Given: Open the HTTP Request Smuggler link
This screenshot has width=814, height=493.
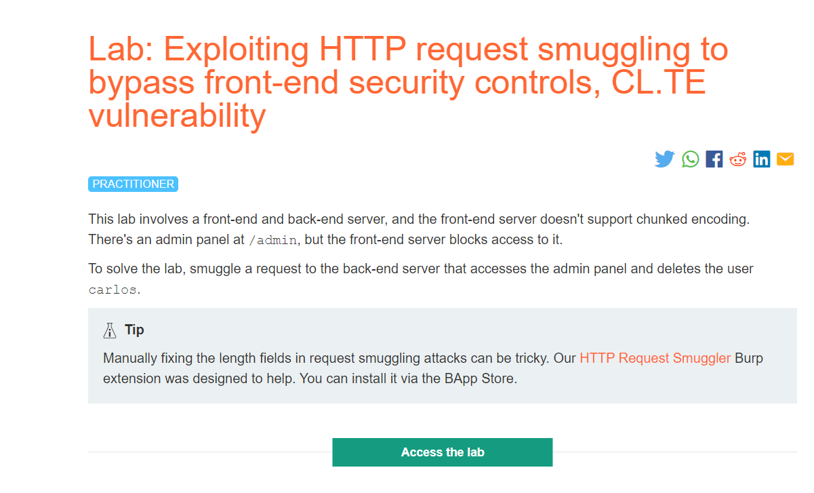Looking at the screenshot, I should pyautogui.click(x=655, y=358).
